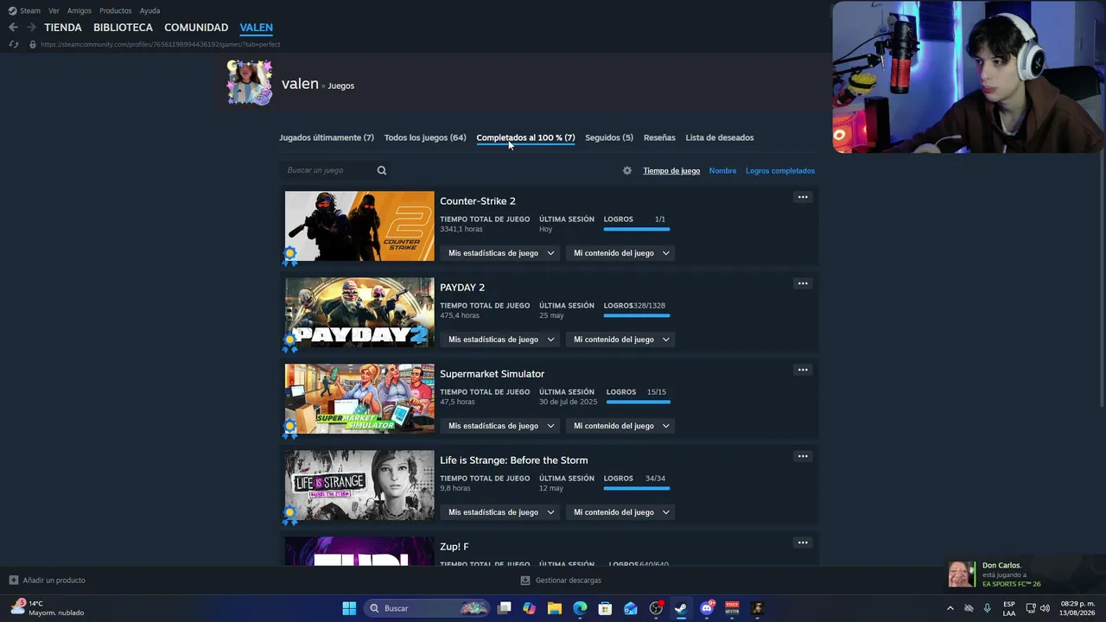Expand Mi contenido del juego for PAYDAY 2
Viewport: 1106px width, 622px height.
coord(621,340)
